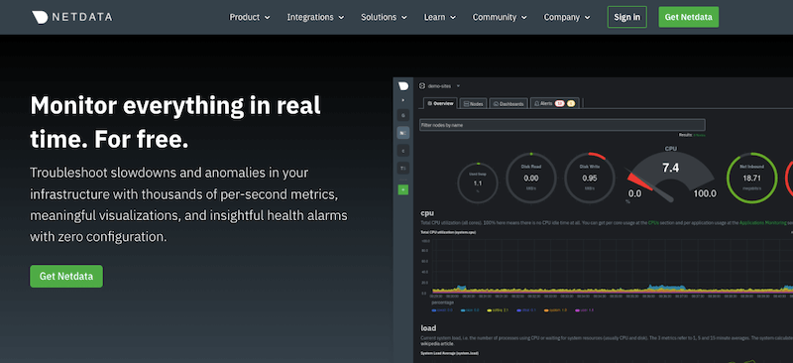
Task: Click Get Netdata in the header
Action: pyautogui.click(x=688, y=17)
